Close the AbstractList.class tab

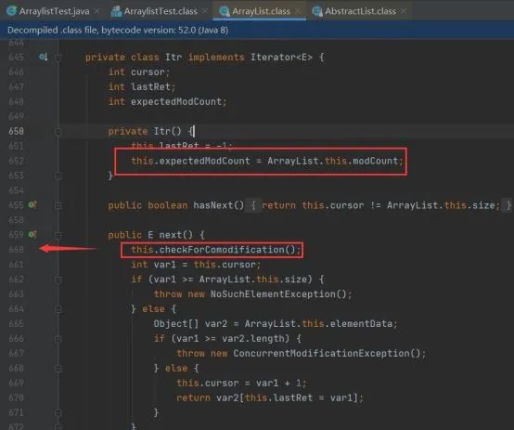pyautogui.click(x=404, y=11)
